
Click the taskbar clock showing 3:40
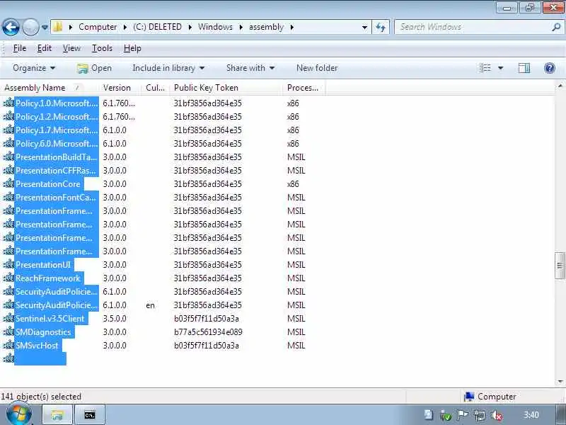tap(531, 415)
